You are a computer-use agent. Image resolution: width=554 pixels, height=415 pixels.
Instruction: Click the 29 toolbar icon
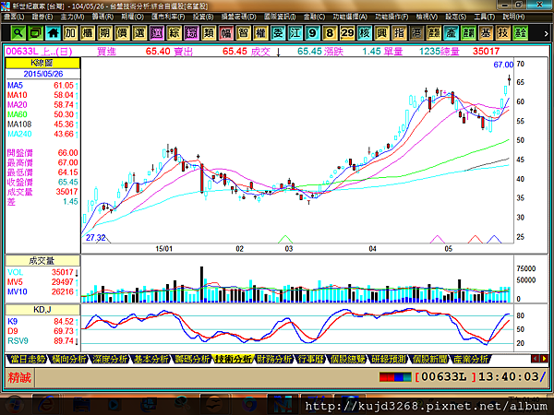[x=347, y=33]
